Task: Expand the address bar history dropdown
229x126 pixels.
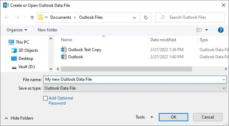Action: tap(135, 18)
